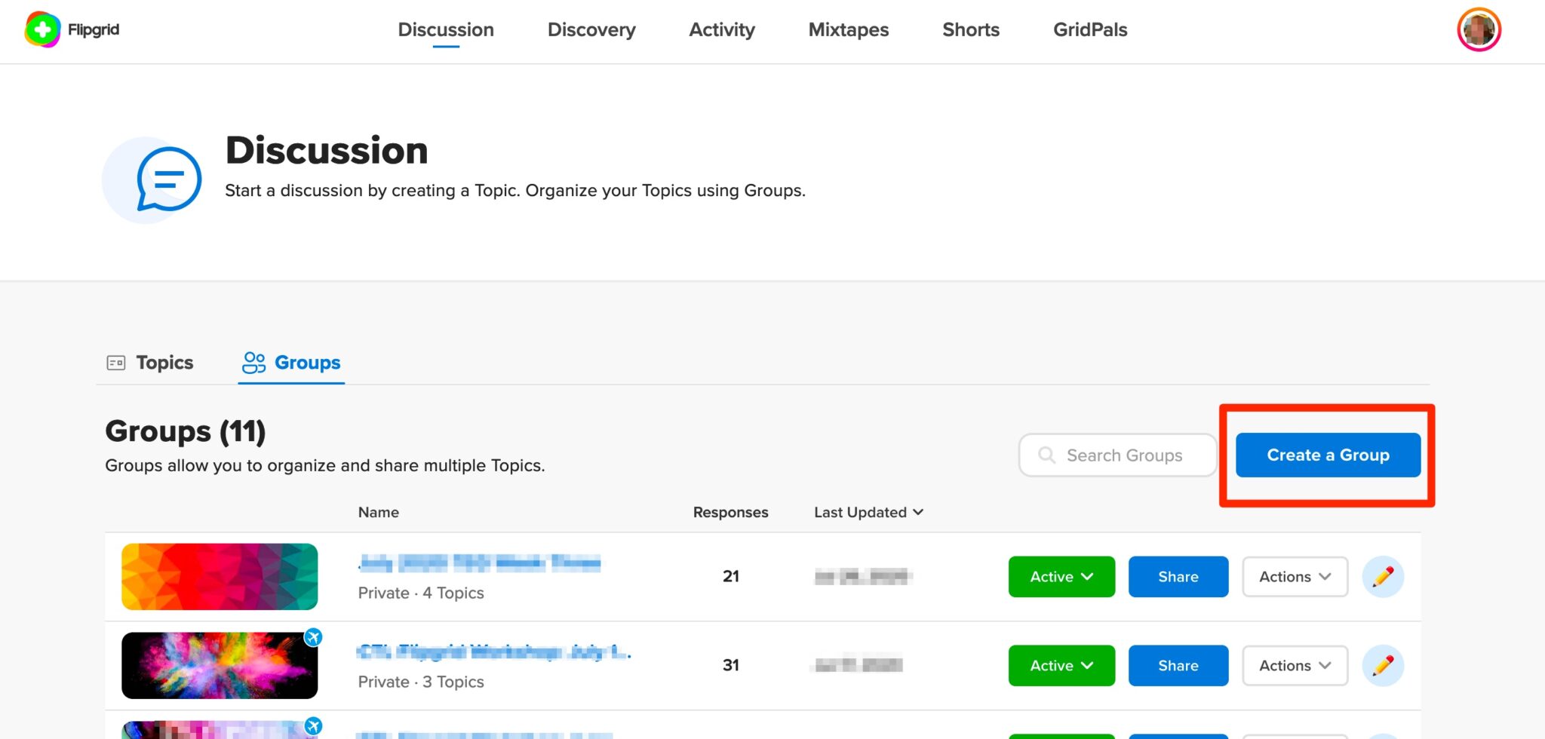
Task: Switch to the Mixtapes tab
Action: click(849, 30)
